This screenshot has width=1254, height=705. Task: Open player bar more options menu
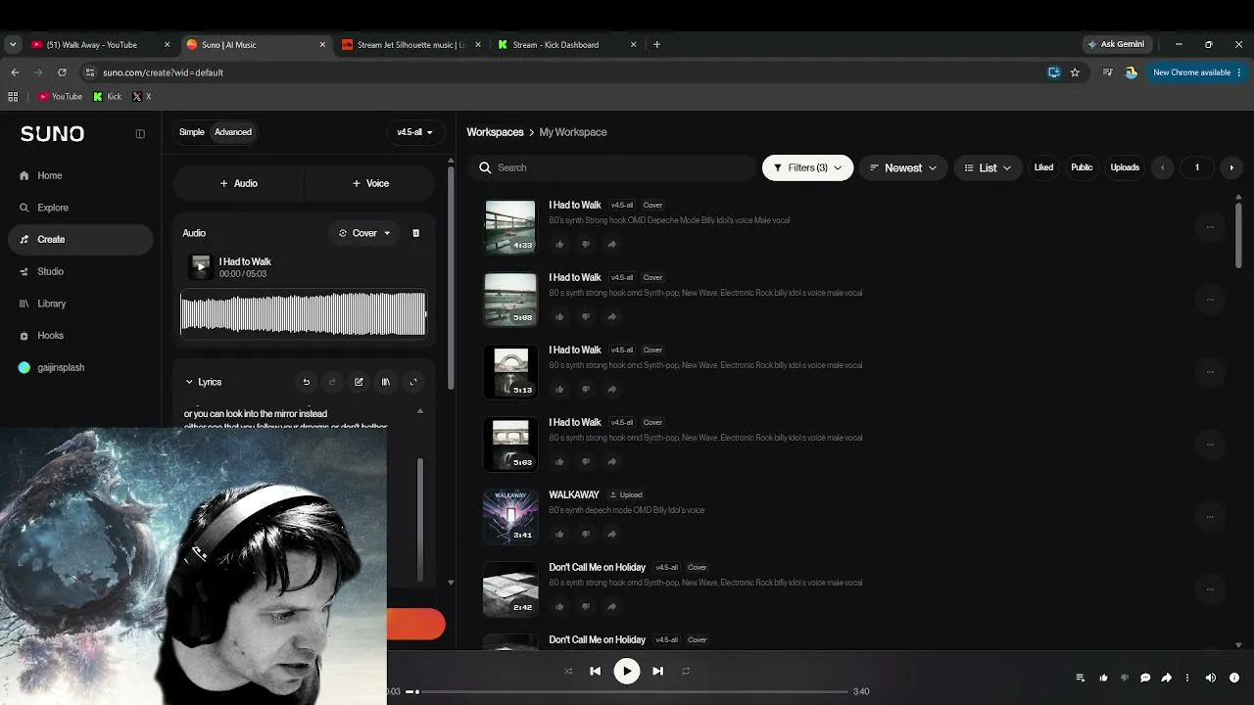[x=1187, y=678]
